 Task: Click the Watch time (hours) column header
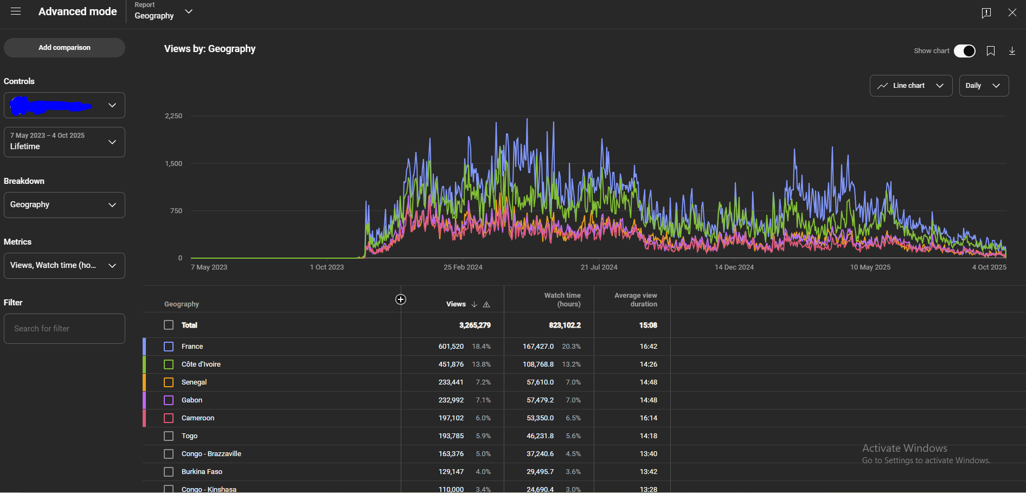[x=562, y=299]
